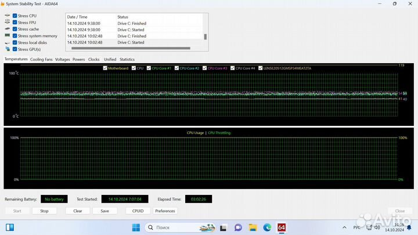Open the widgets panel icon

point(10,227)
